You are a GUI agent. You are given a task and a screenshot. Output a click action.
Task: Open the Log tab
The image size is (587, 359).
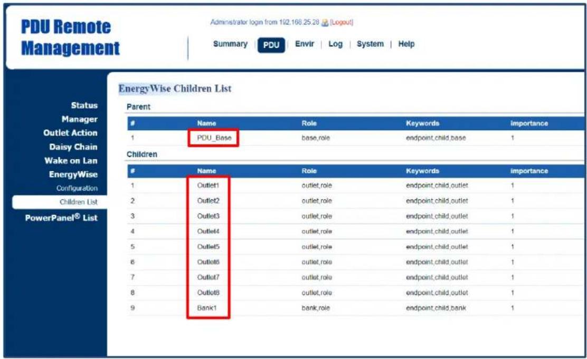coord(335,44)
